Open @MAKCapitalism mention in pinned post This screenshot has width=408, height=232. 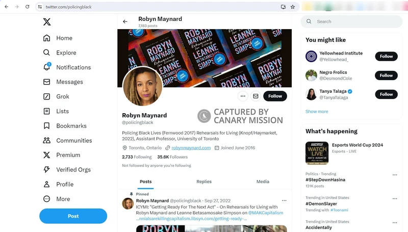pos(265,213)
